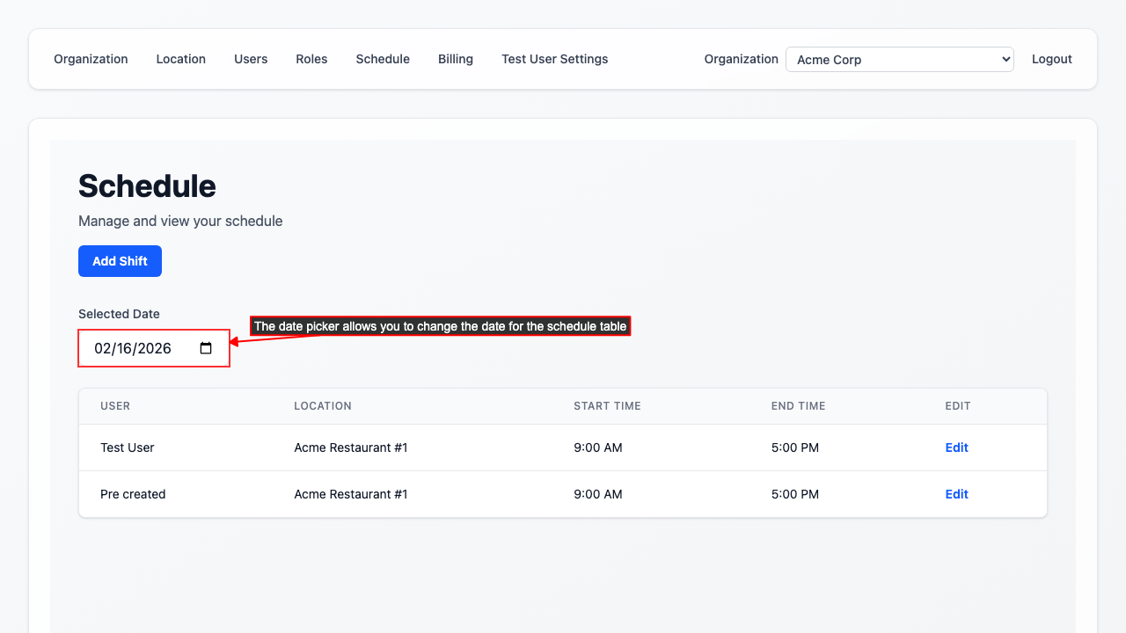Click the Add Shift button
Image resolution: width=1126 pixels, height=633 pixels.
[120, 260]
